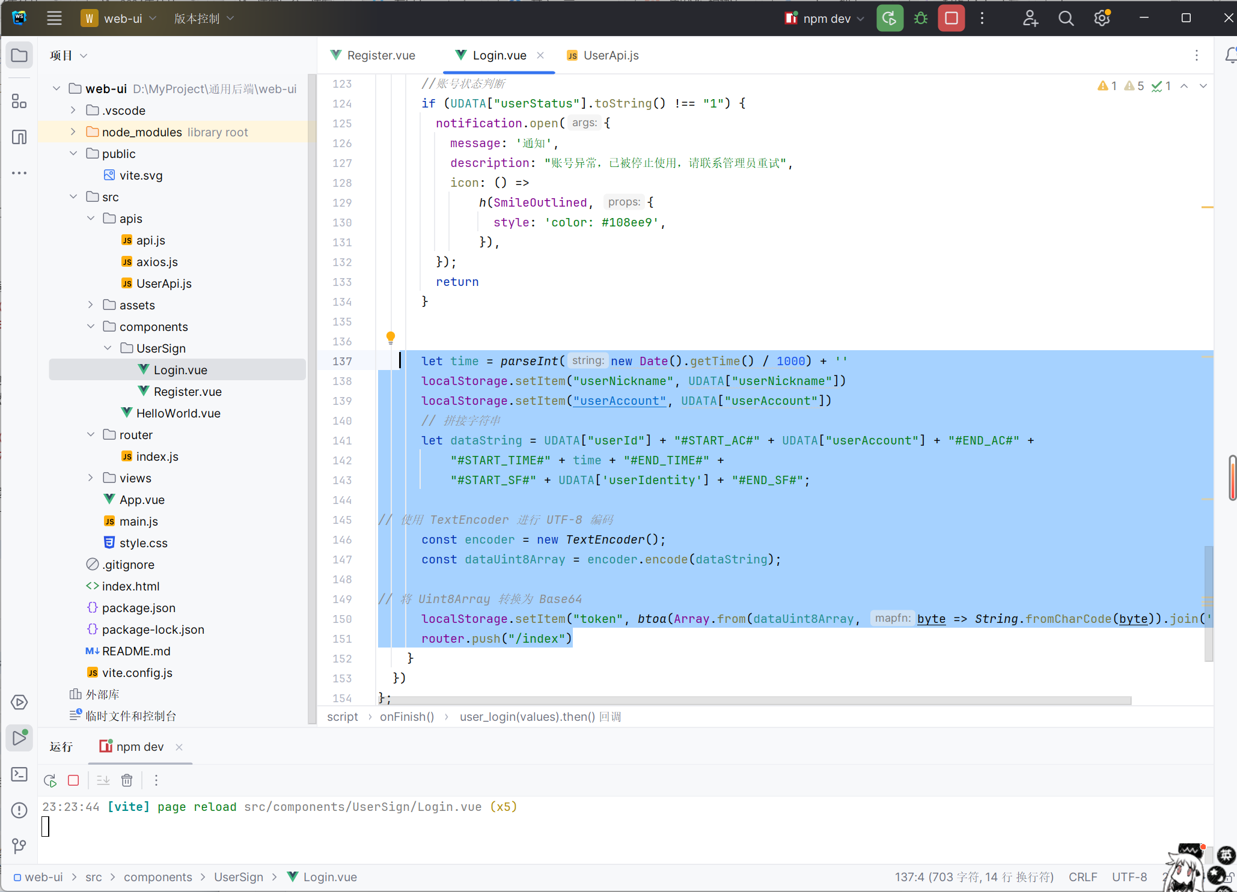Image resolution: width=1237 pixels, height=892 pixels.
Task: Collapse the apis folder
Action: point(91,218)
